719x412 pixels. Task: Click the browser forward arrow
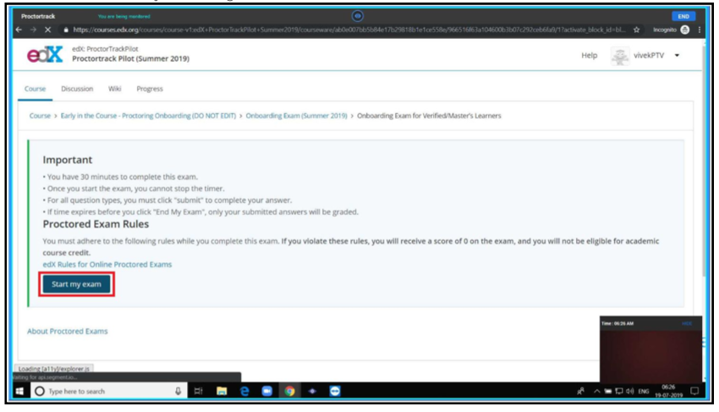tap(33, 30)
